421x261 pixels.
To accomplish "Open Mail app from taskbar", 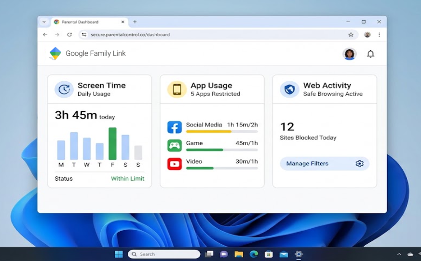I will click(x=284, y=254).
